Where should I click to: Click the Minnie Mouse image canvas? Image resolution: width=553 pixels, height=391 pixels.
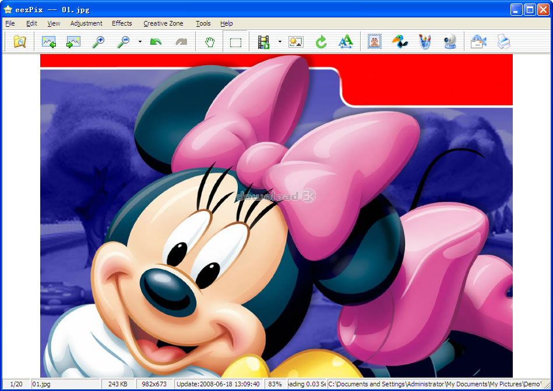point(276,216)
